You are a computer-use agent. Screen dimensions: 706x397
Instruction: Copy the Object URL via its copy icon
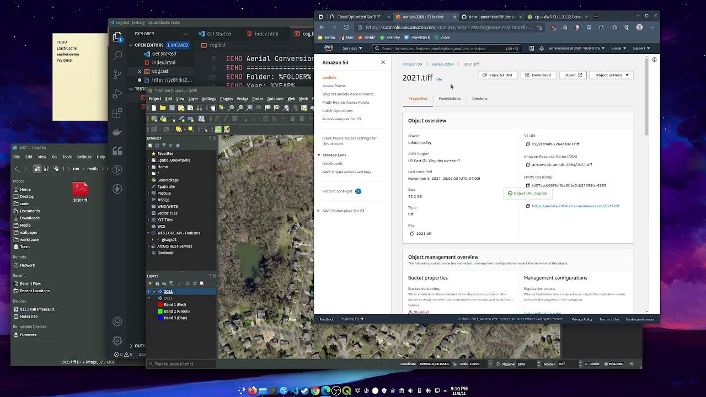point(528,206)
